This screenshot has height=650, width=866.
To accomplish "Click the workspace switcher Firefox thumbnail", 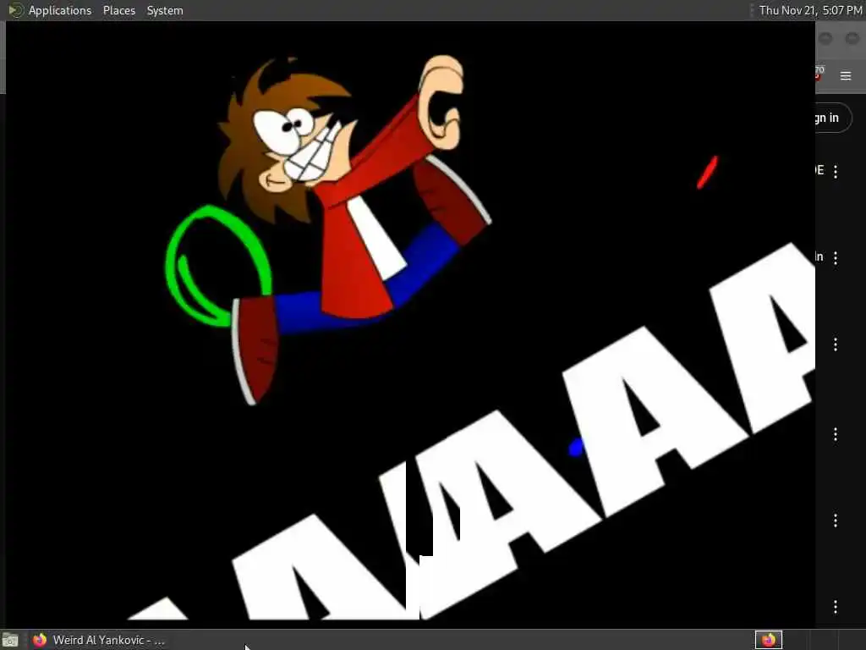I will click(x=768, y=640).
